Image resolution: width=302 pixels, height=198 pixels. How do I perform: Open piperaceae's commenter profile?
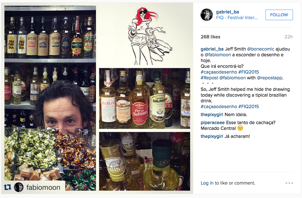(213, 123)
